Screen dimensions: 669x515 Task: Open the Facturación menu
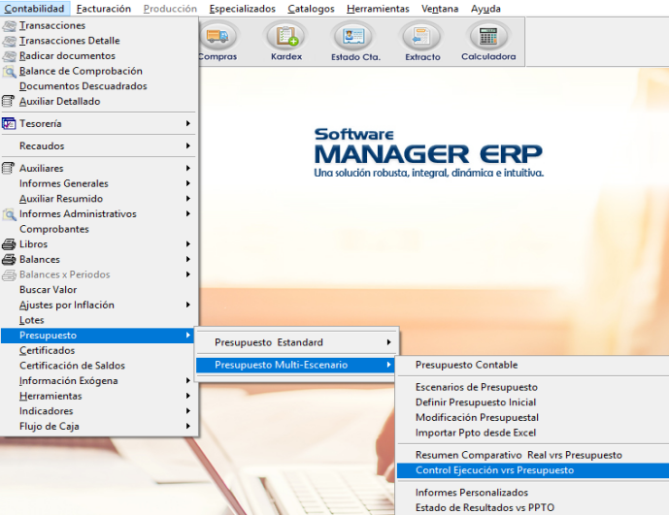tap(104, 9)
